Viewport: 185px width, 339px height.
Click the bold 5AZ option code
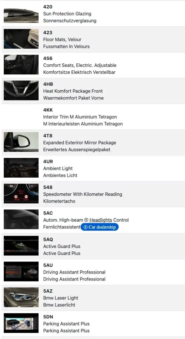coord(48,291)
